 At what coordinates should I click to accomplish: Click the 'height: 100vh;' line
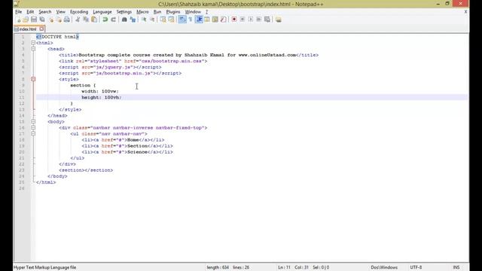tap(102, 97)
